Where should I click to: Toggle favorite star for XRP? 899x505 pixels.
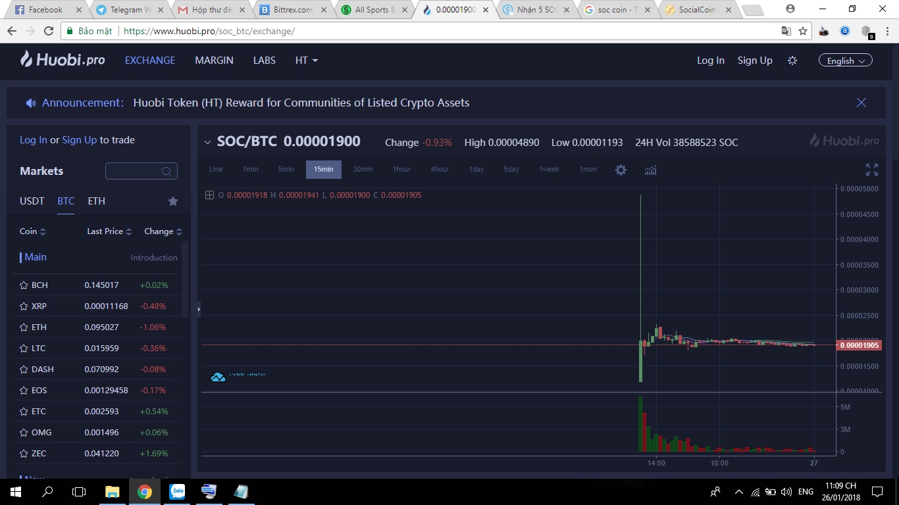(x=24, y=306)
